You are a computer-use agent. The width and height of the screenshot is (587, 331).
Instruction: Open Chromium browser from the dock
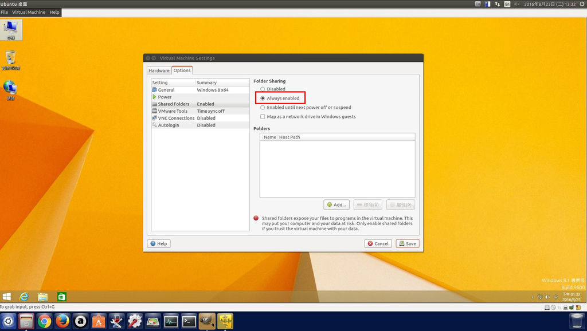45,322
